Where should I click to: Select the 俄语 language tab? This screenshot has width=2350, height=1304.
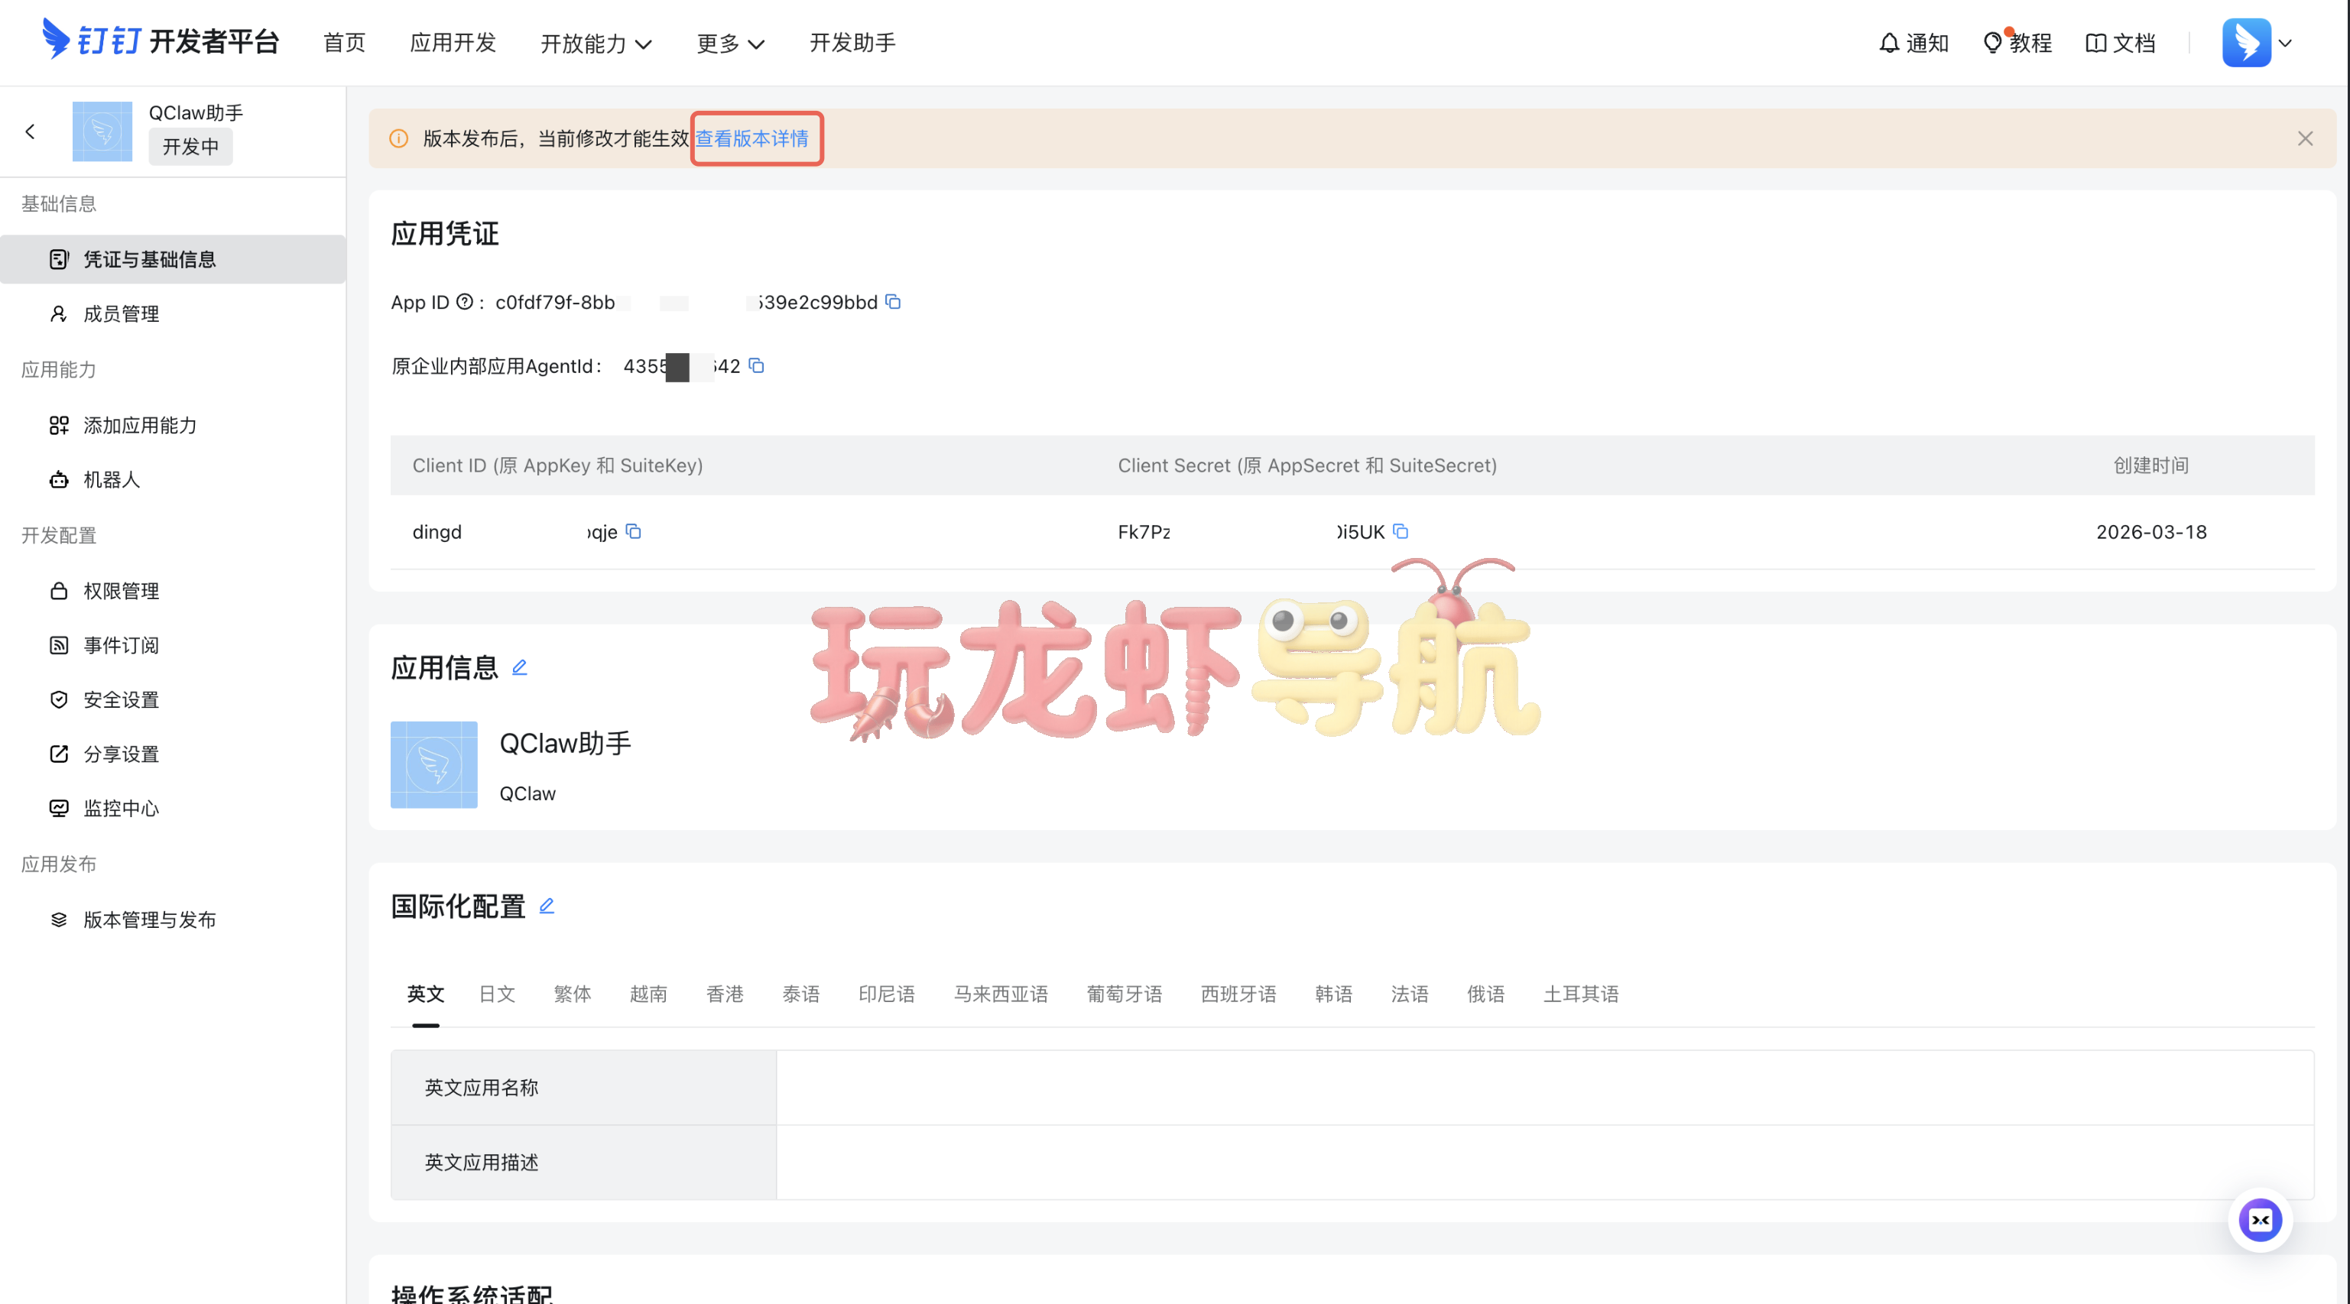(x=1485, y=994)
